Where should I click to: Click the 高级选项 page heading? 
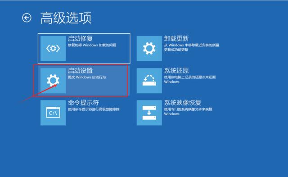pyautogui.click(x=66, y=18)
